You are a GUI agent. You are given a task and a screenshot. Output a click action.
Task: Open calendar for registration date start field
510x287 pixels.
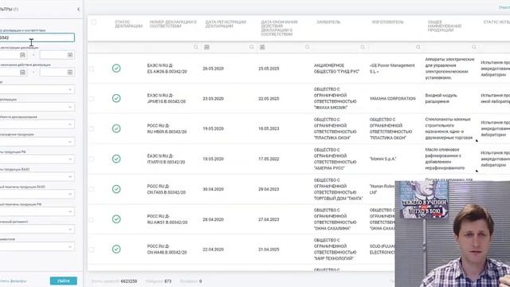point(22,55)
